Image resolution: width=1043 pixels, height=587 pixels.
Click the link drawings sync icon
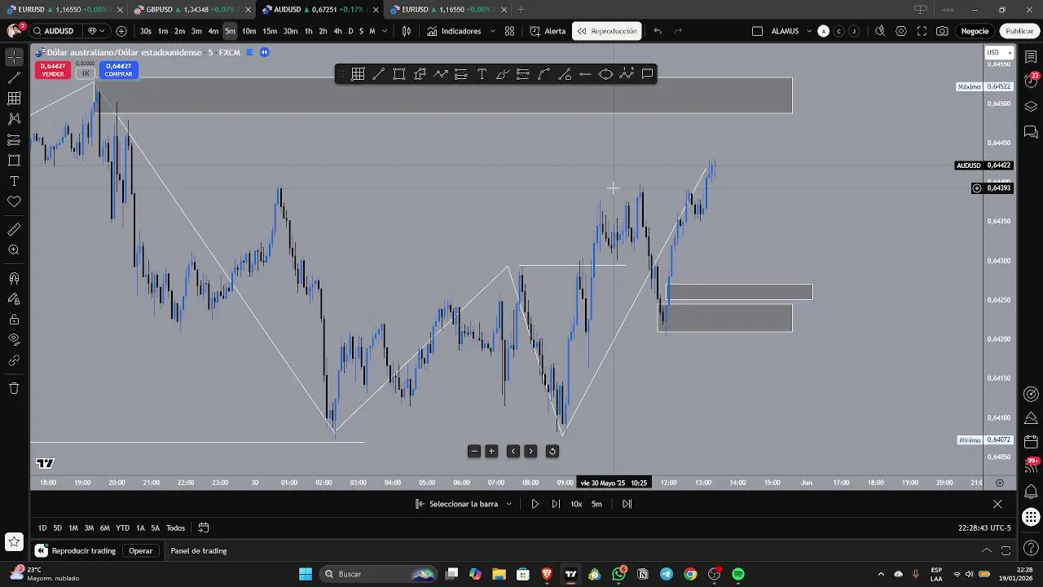click(x=14, y=360)
